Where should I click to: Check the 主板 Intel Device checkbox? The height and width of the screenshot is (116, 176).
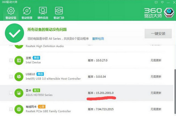(11, 60)
